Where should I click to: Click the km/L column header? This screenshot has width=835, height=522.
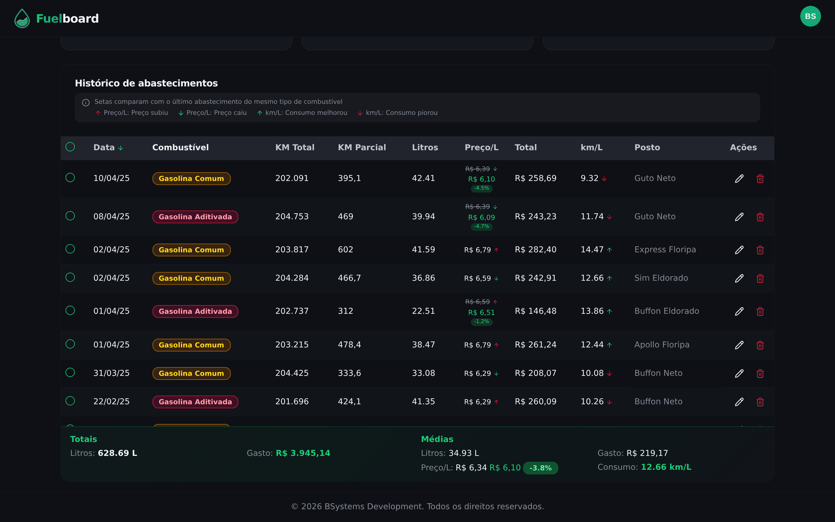591,147
